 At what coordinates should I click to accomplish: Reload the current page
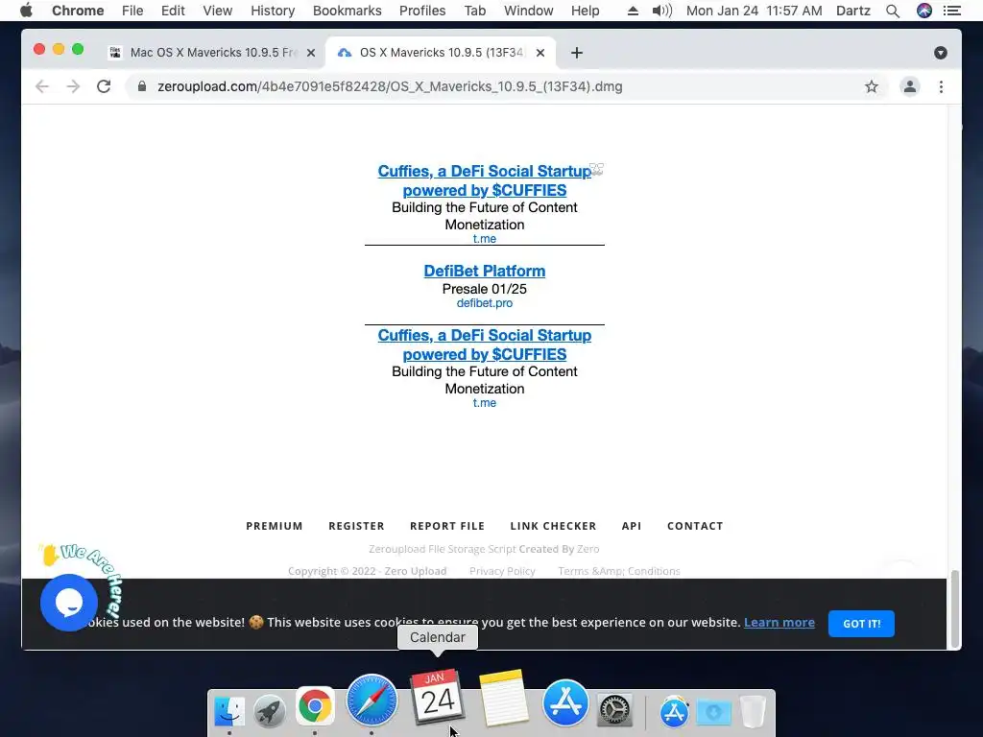click(104, 86)
